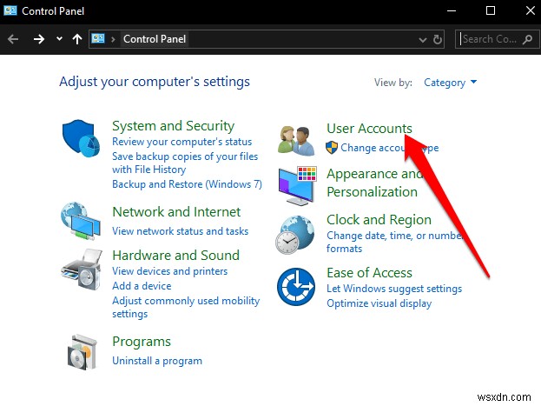
Task: Select Control Panel breadcrumb in address bar
Action: tap(155, 39)
